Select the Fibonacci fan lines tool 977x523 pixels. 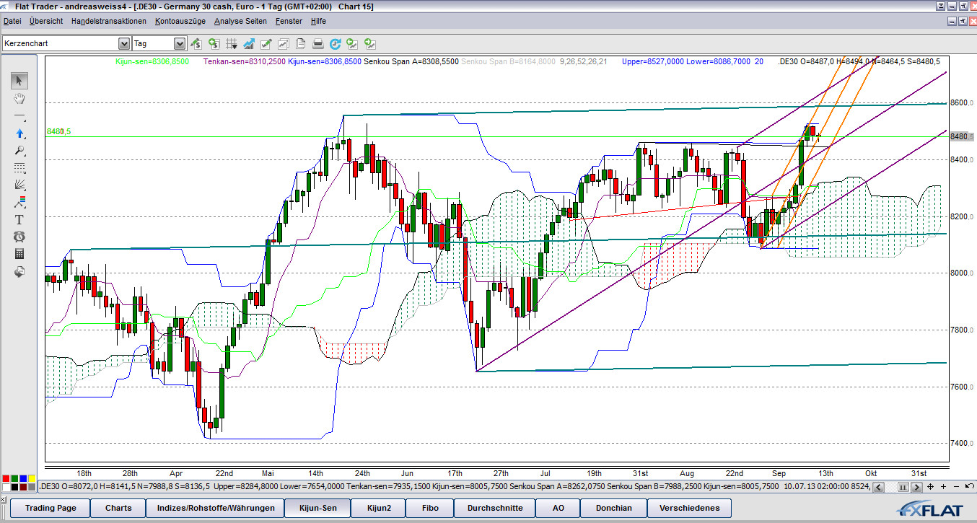[19, 185]
